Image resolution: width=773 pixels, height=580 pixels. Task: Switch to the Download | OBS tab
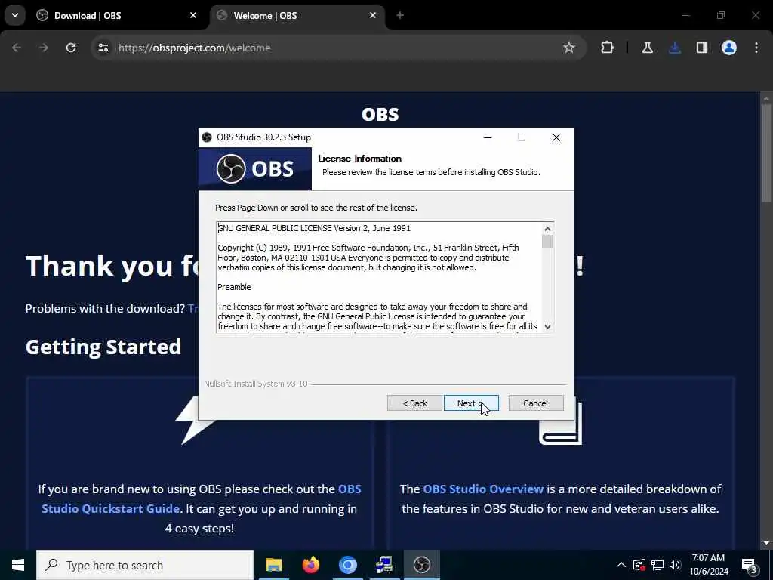tap(118, 15)
